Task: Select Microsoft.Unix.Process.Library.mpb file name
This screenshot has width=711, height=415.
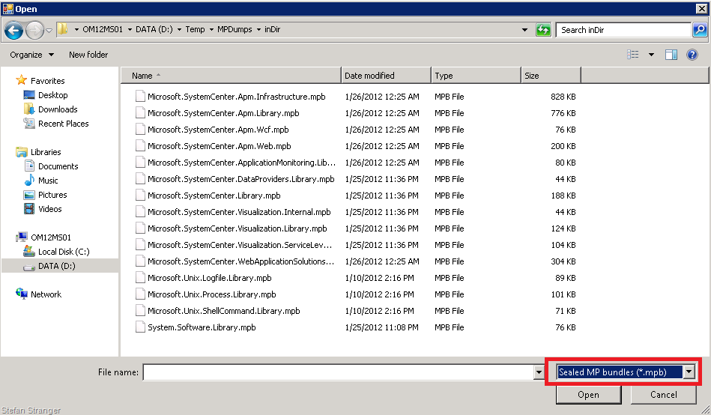Action: coord(212,294)
